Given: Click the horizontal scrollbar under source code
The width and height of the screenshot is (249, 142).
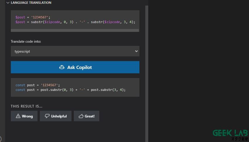Looking at the screenshot, I should pos(75,30).
